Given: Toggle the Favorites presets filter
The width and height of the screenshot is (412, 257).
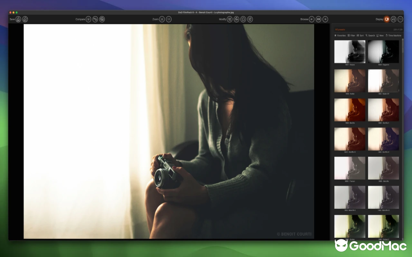Looking at the screenshot, I should [340, 35].
